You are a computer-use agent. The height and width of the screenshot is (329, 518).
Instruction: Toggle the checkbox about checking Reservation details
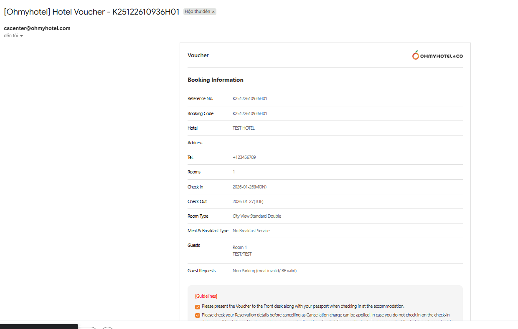click(198, 315)
